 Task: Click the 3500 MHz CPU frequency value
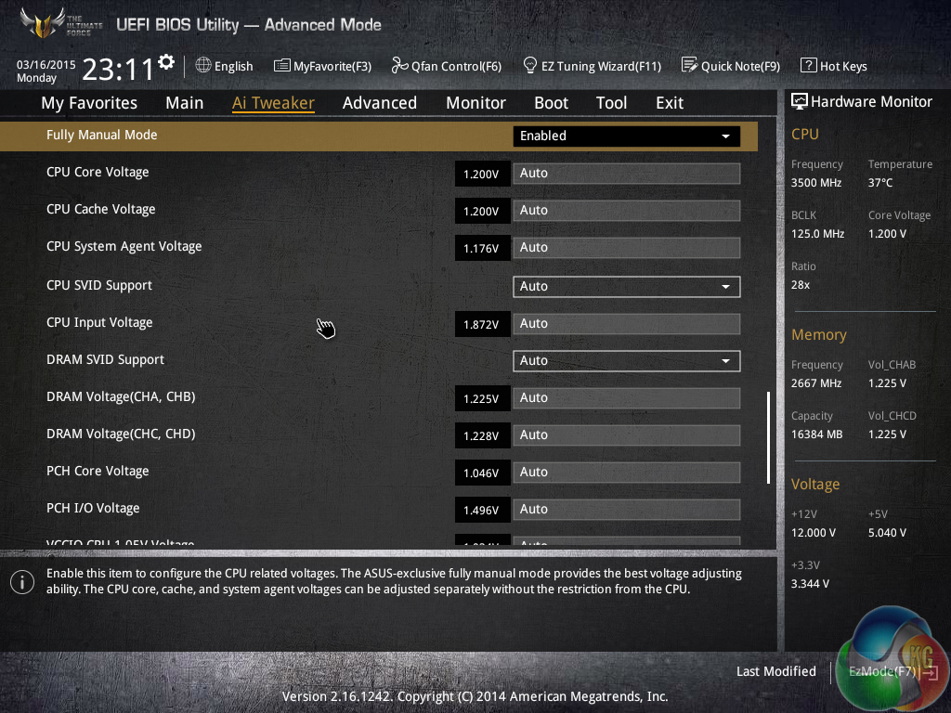(x=815, y=183)
